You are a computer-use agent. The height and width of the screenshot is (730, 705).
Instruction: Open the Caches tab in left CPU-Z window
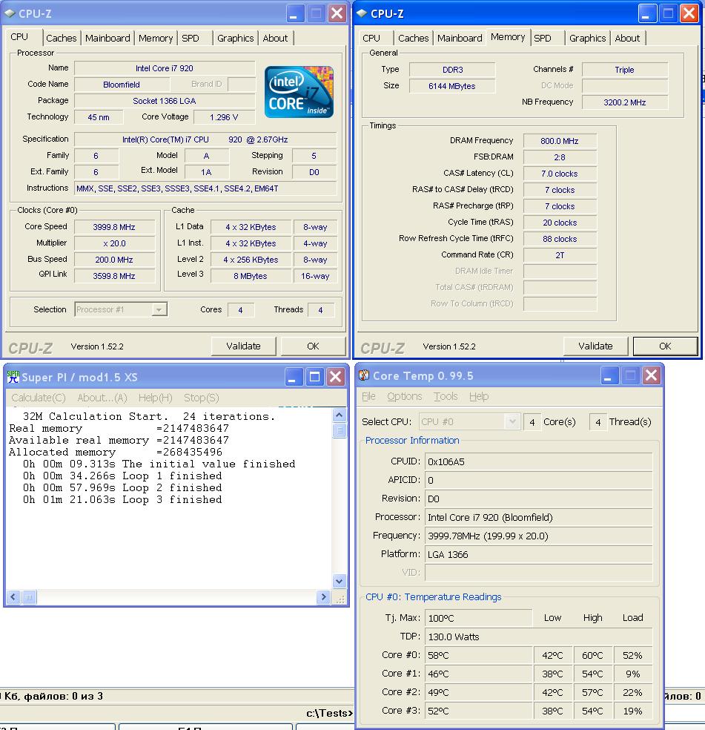tap(61, 38)
